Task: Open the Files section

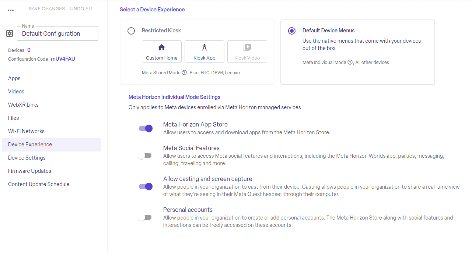Action: (x=52, y=118)
